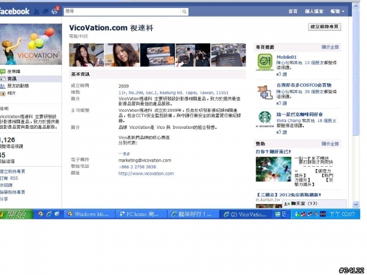Open Facebook friend requests icon
This screenshot has width=367, height=275.
pos(37,11)
